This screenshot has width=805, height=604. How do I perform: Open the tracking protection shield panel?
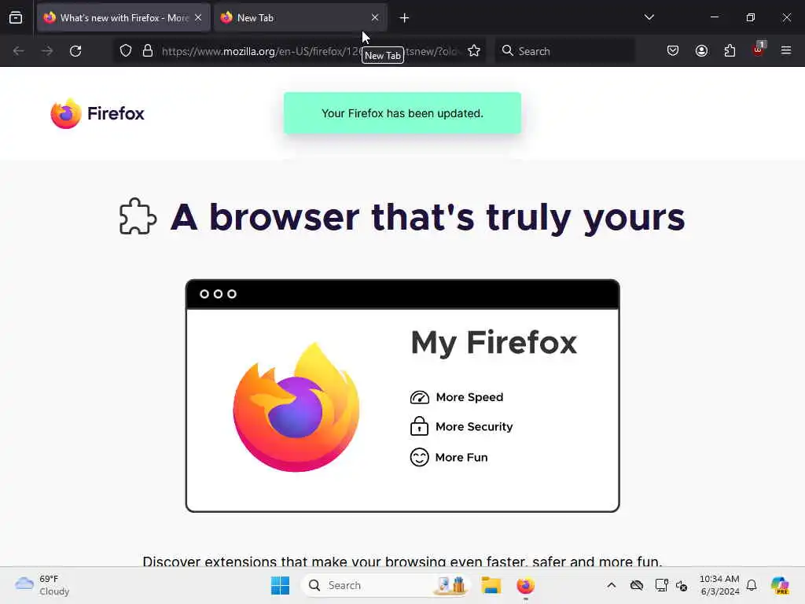pos(126,51)
